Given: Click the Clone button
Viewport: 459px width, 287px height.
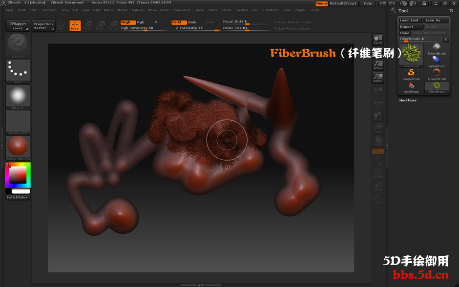Looking at the screenshot, I should click(404, 33).
